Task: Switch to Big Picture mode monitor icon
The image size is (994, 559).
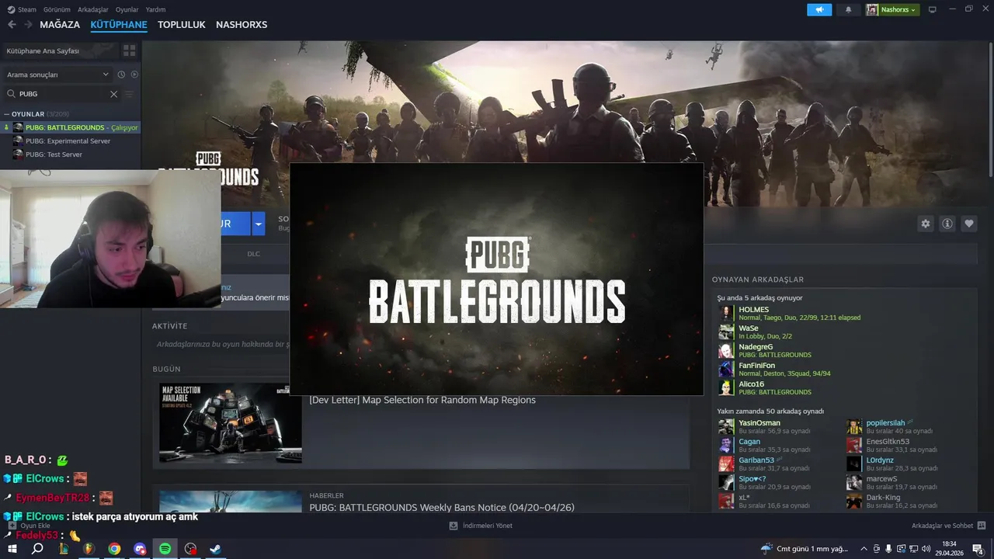Action: (x=933, y=9)
